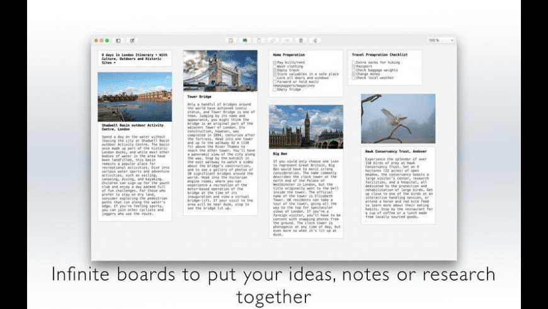The width and height of the screenshot is (548, 309).
Task: Add a new text note card
Action: coord(231,40)
